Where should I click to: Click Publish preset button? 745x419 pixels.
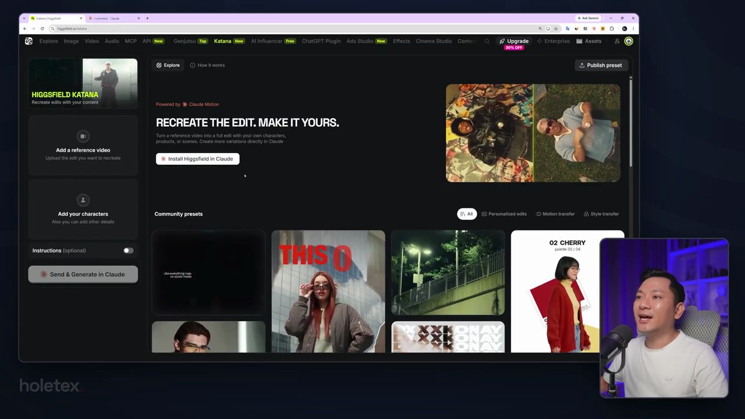(x=601, y=65)
